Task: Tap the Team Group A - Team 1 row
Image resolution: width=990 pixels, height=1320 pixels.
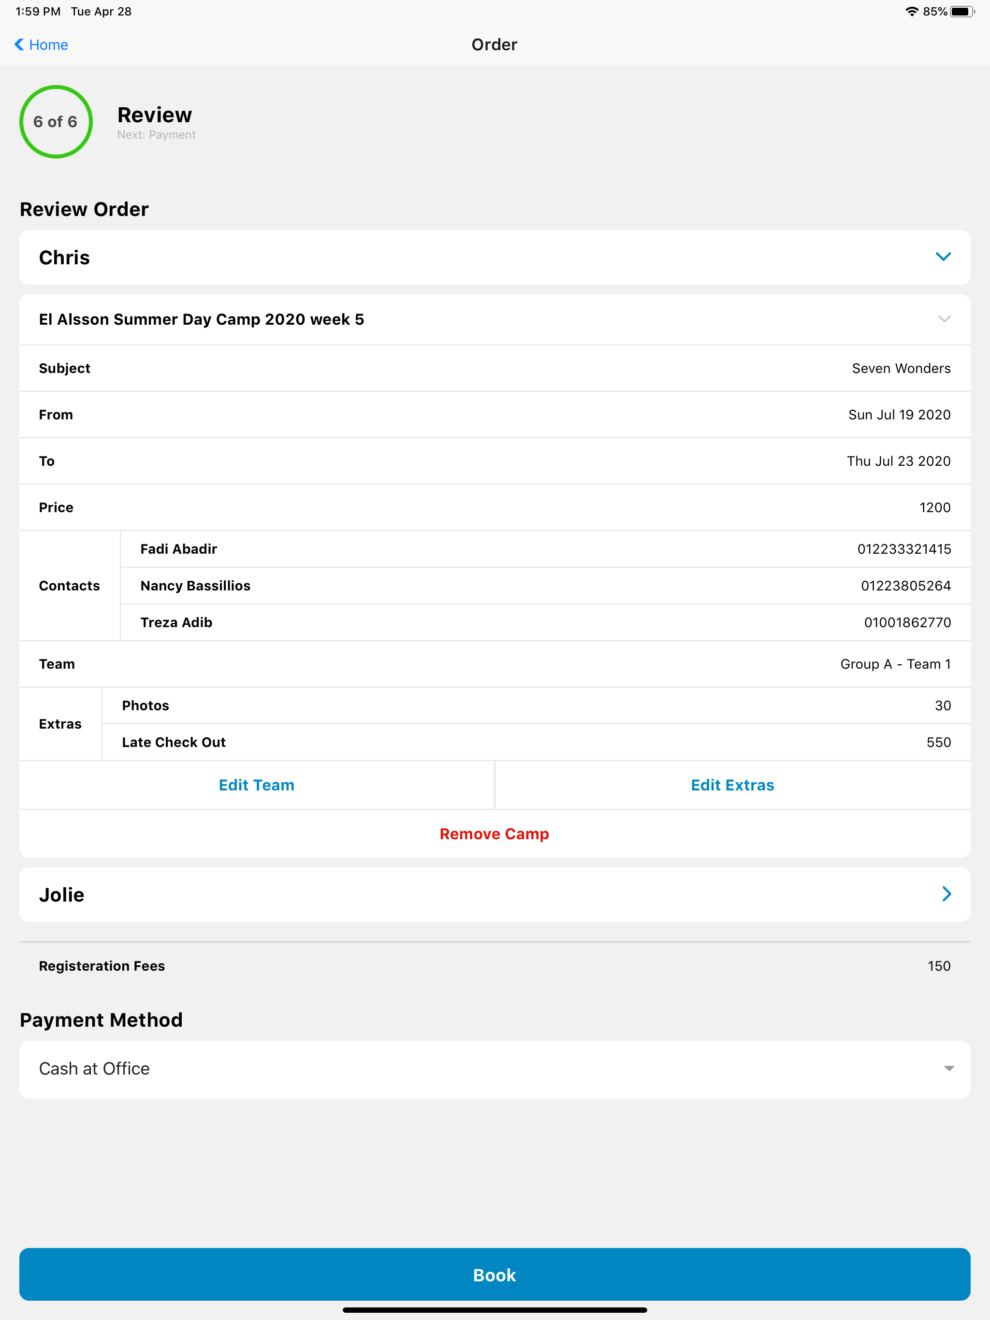Action: click(495, 664)
